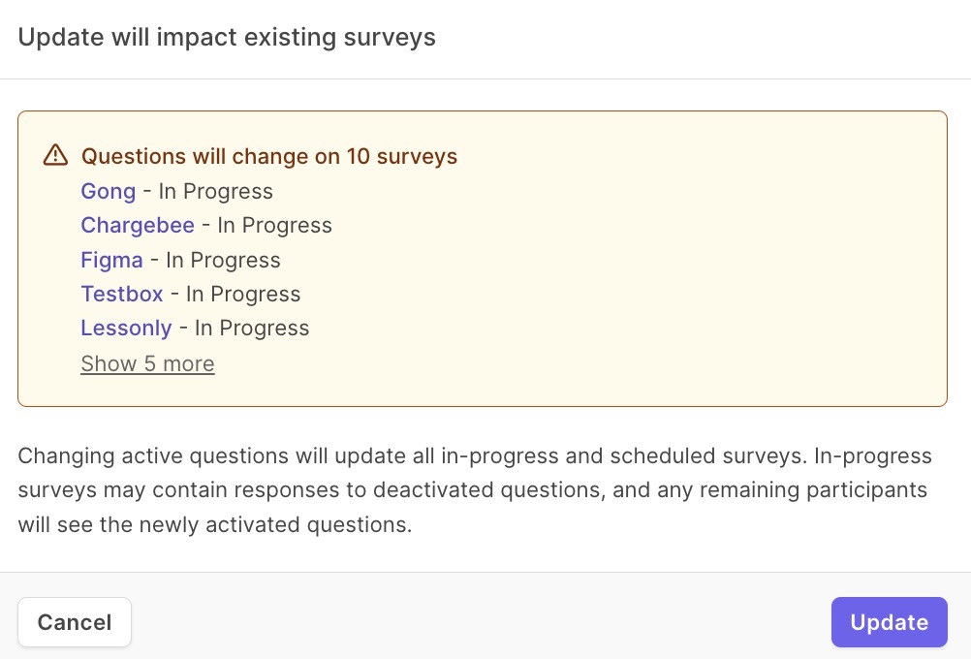971x659 pixels.
Task: Open the Chargebee survey link
Action: [x=138, y=225]
